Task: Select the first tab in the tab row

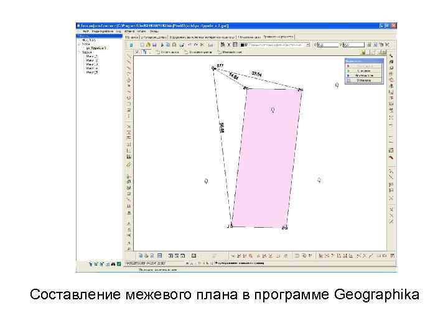Action: pyautogui.click(x=131, y=37)
